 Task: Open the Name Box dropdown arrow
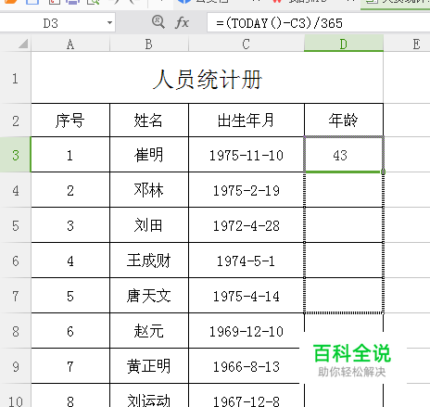[109, 23]
